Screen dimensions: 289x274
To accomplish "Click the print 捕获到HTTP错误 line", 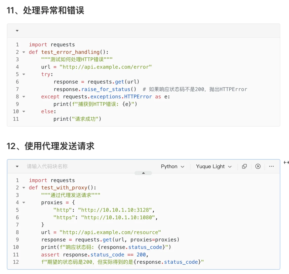I will click(x=95, y=104).
